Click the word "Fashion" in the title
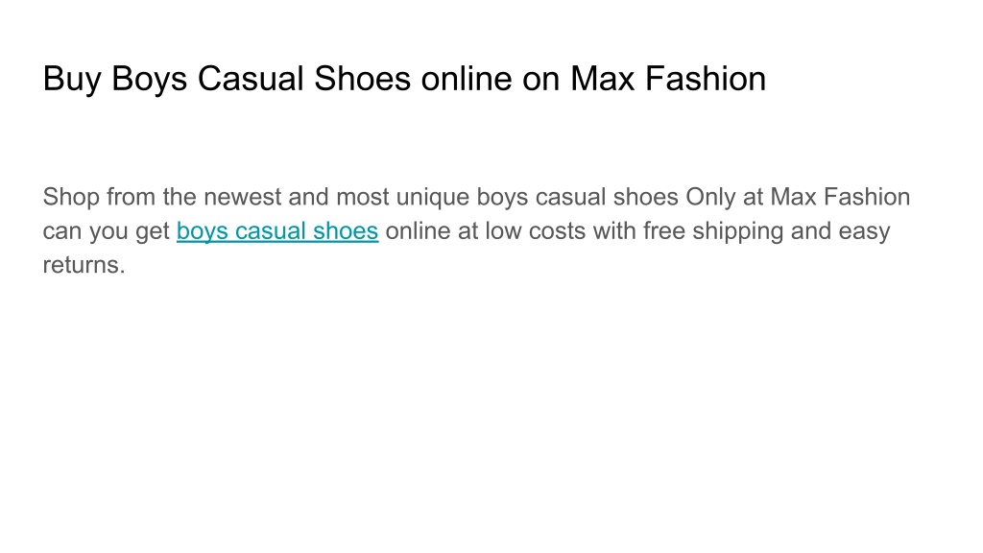 [706, 79]
